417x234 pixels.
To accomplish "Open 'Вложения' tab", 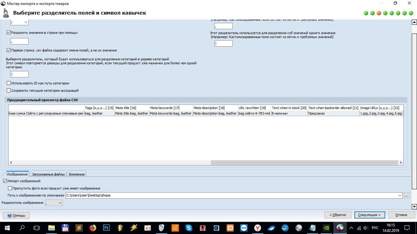I will 77,174.
